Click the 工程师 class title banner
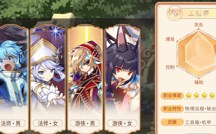The image size is (216, 134). tap(198, 13)
